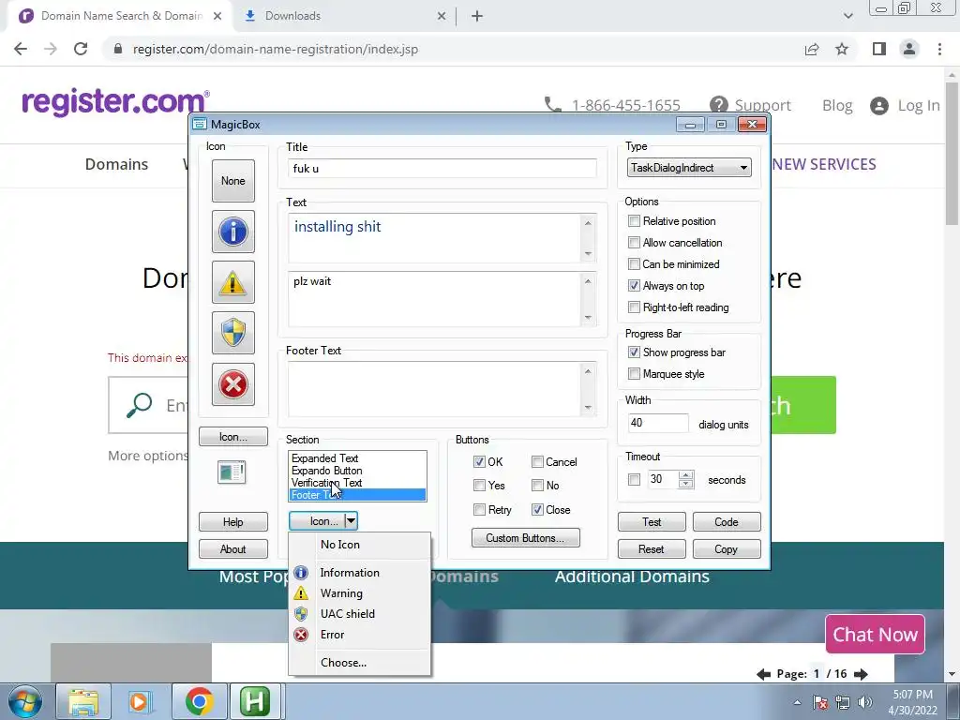Open a new Chrome tab
The width and height of the screenshot is (960, 720).
pos(477,16)
